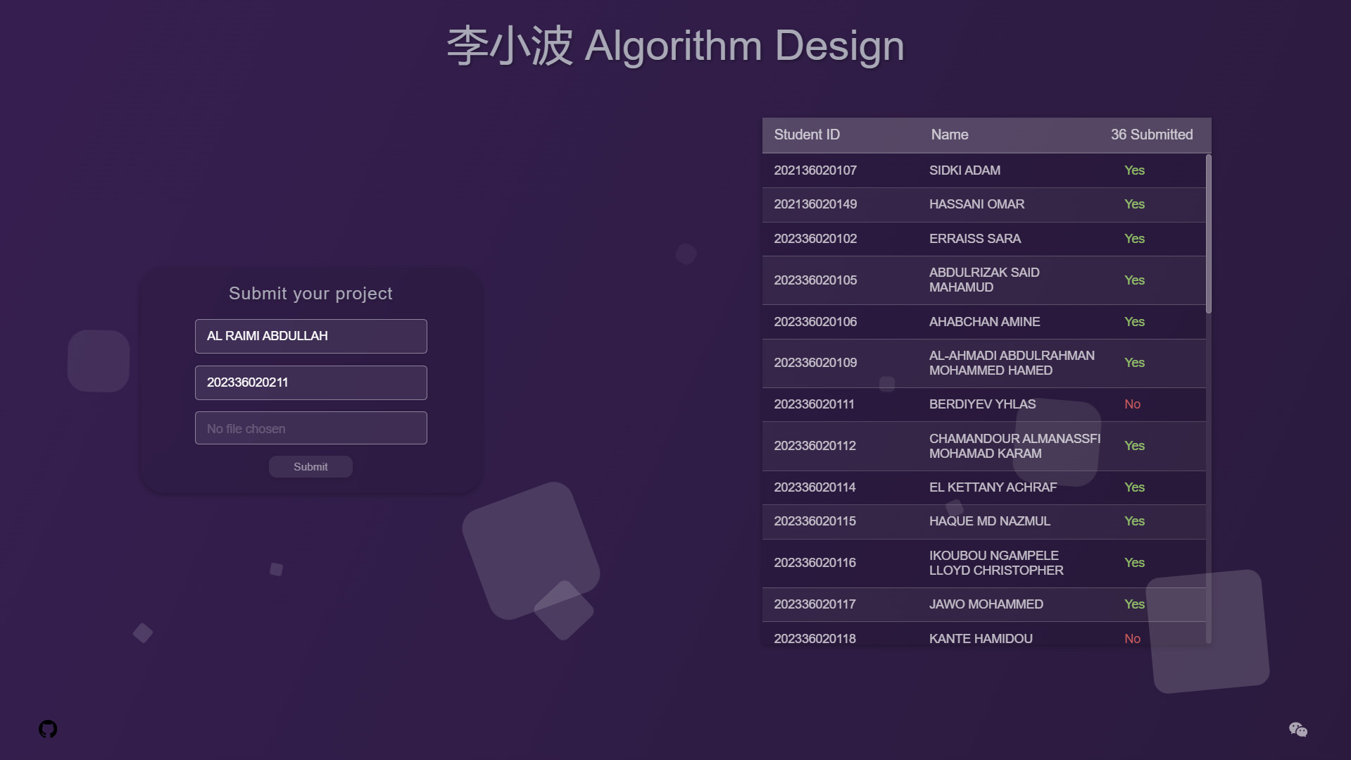Click the name field containing AL RAIMI ABDULLAH
The width and height of the screenshot is (1351, 760).
[x=310, y=336]
